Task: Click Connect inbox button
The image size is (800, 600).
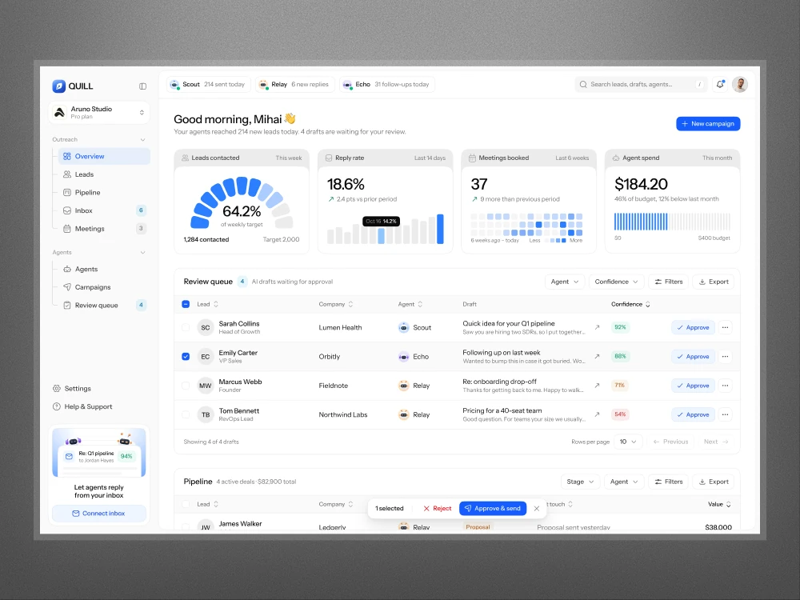Action: coord(99,514)
